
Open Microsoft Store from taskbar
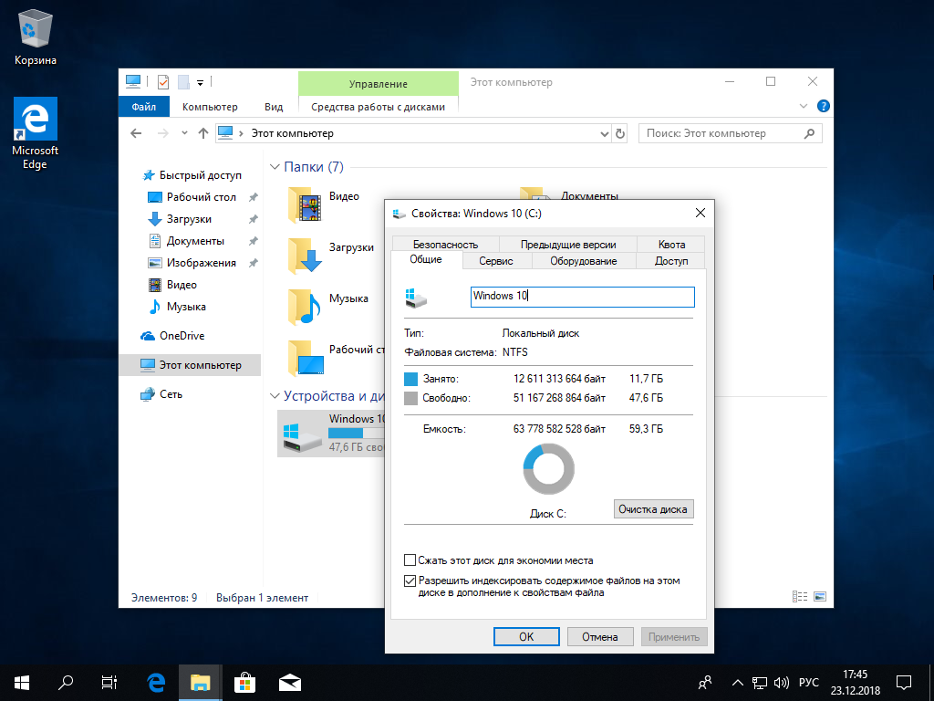click(x=244, y=682)
